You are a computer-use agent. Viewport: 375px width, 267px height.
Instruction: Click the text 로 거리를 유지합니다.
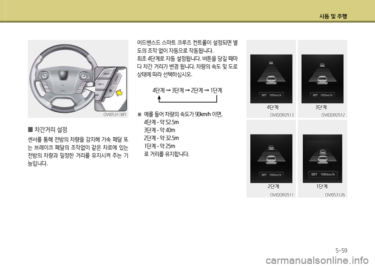point(167,154)
